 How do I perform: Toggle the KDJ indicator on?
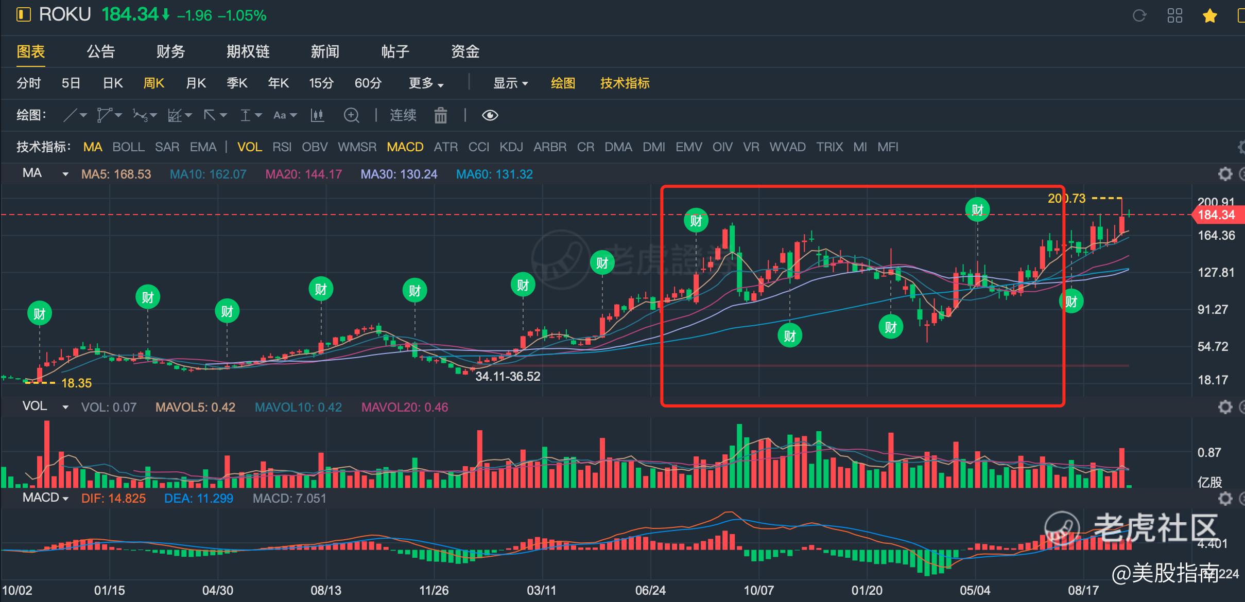pyautogui.click(x=511, y=147)
